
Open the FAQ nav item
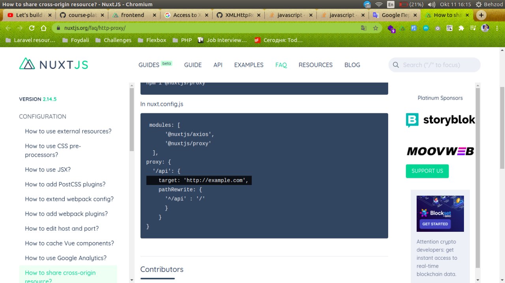coord(281,65)
